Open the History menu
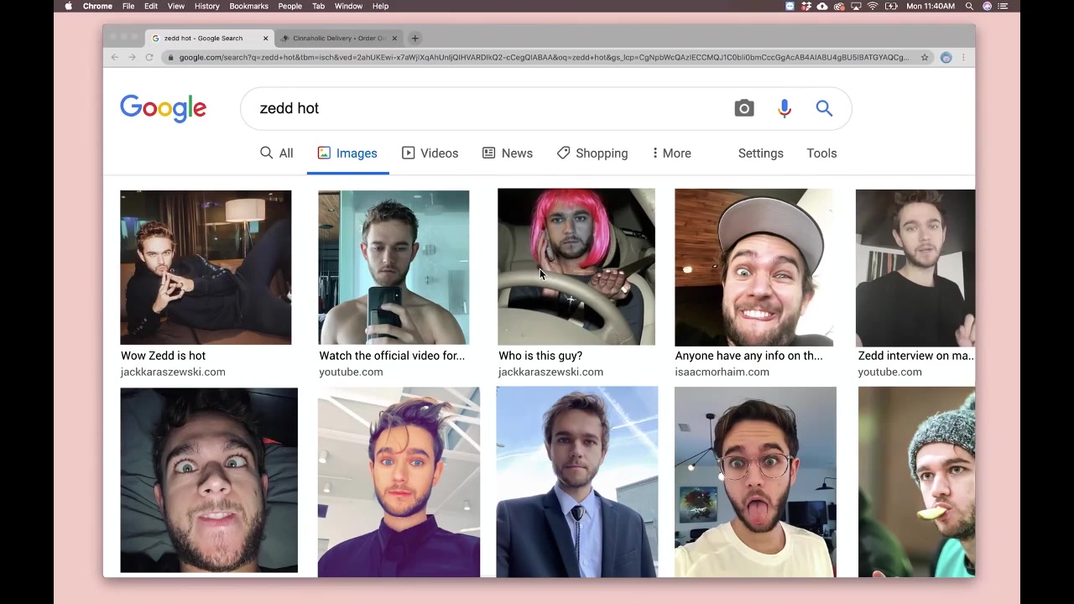Screen dimensions: 1074x604 206,6
